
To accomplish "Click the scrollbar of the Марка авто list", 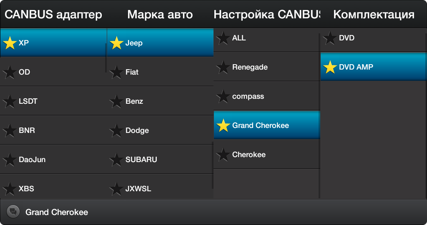I will [x=212, y=165].
